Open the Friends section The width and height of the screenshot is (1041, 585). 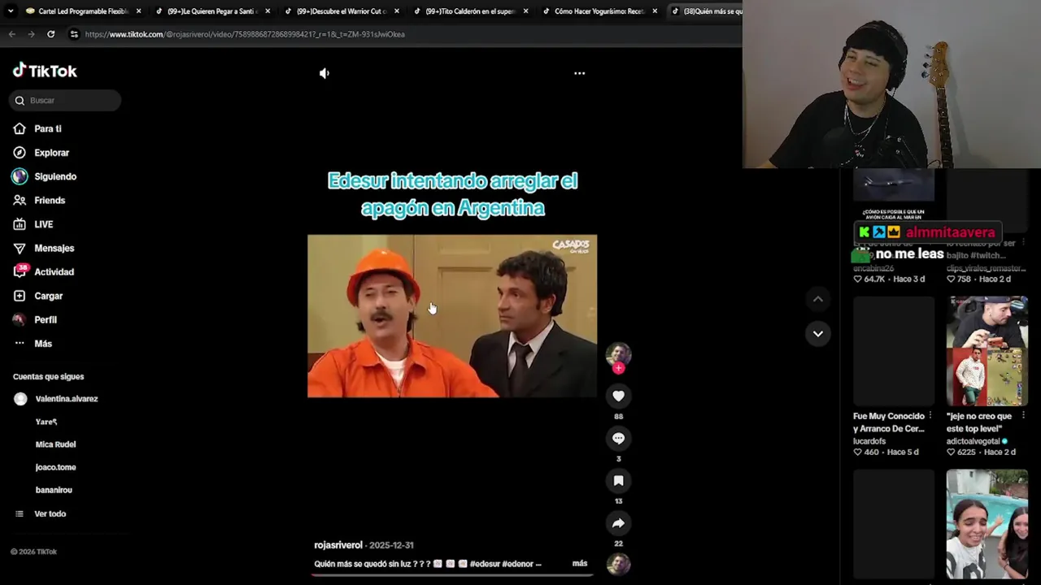(x=50, y=201)
